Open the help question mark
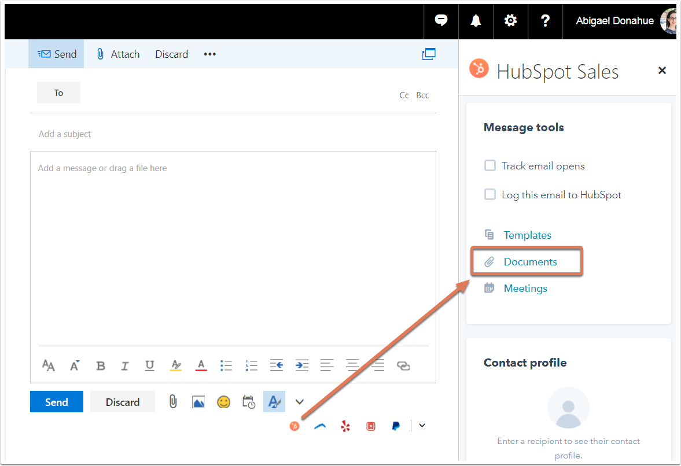 (x=545, y=20)
